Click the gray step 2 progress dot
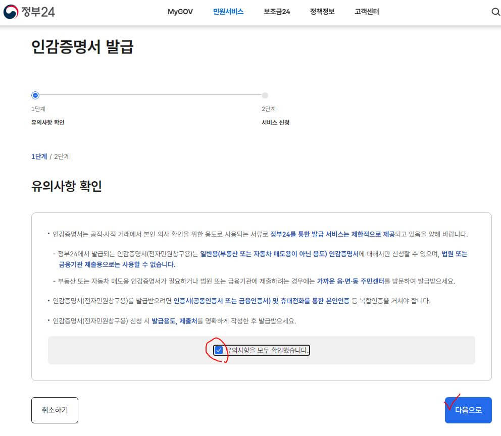This screenshot has width=501, height=436. (x=265, y=95)
